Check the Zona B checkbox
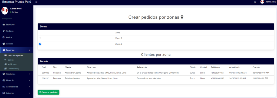 (x=40, y=38)
